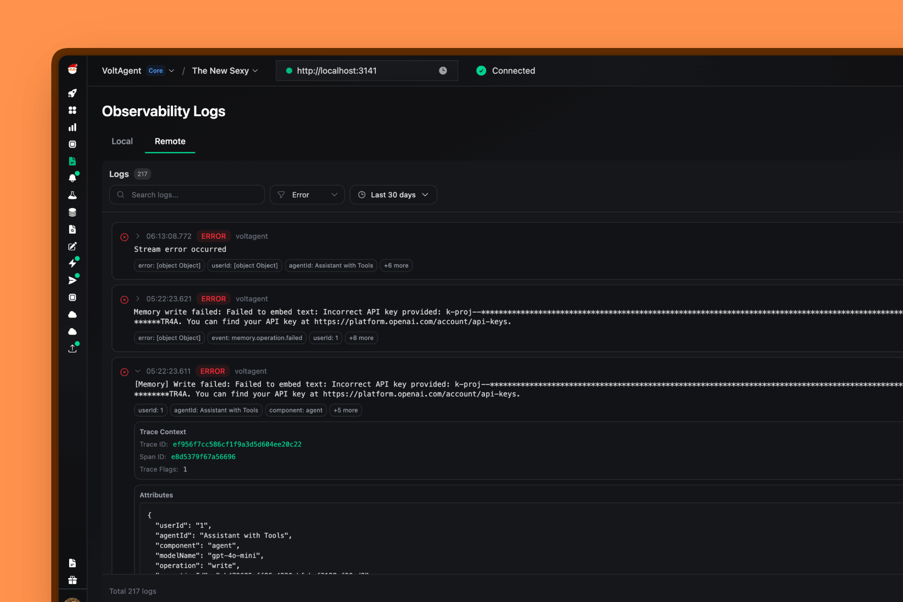Viewport: 903px width, 602px height.
Task: Click the Connected status label
Action: pyautogui.click(x=514, y=71)
